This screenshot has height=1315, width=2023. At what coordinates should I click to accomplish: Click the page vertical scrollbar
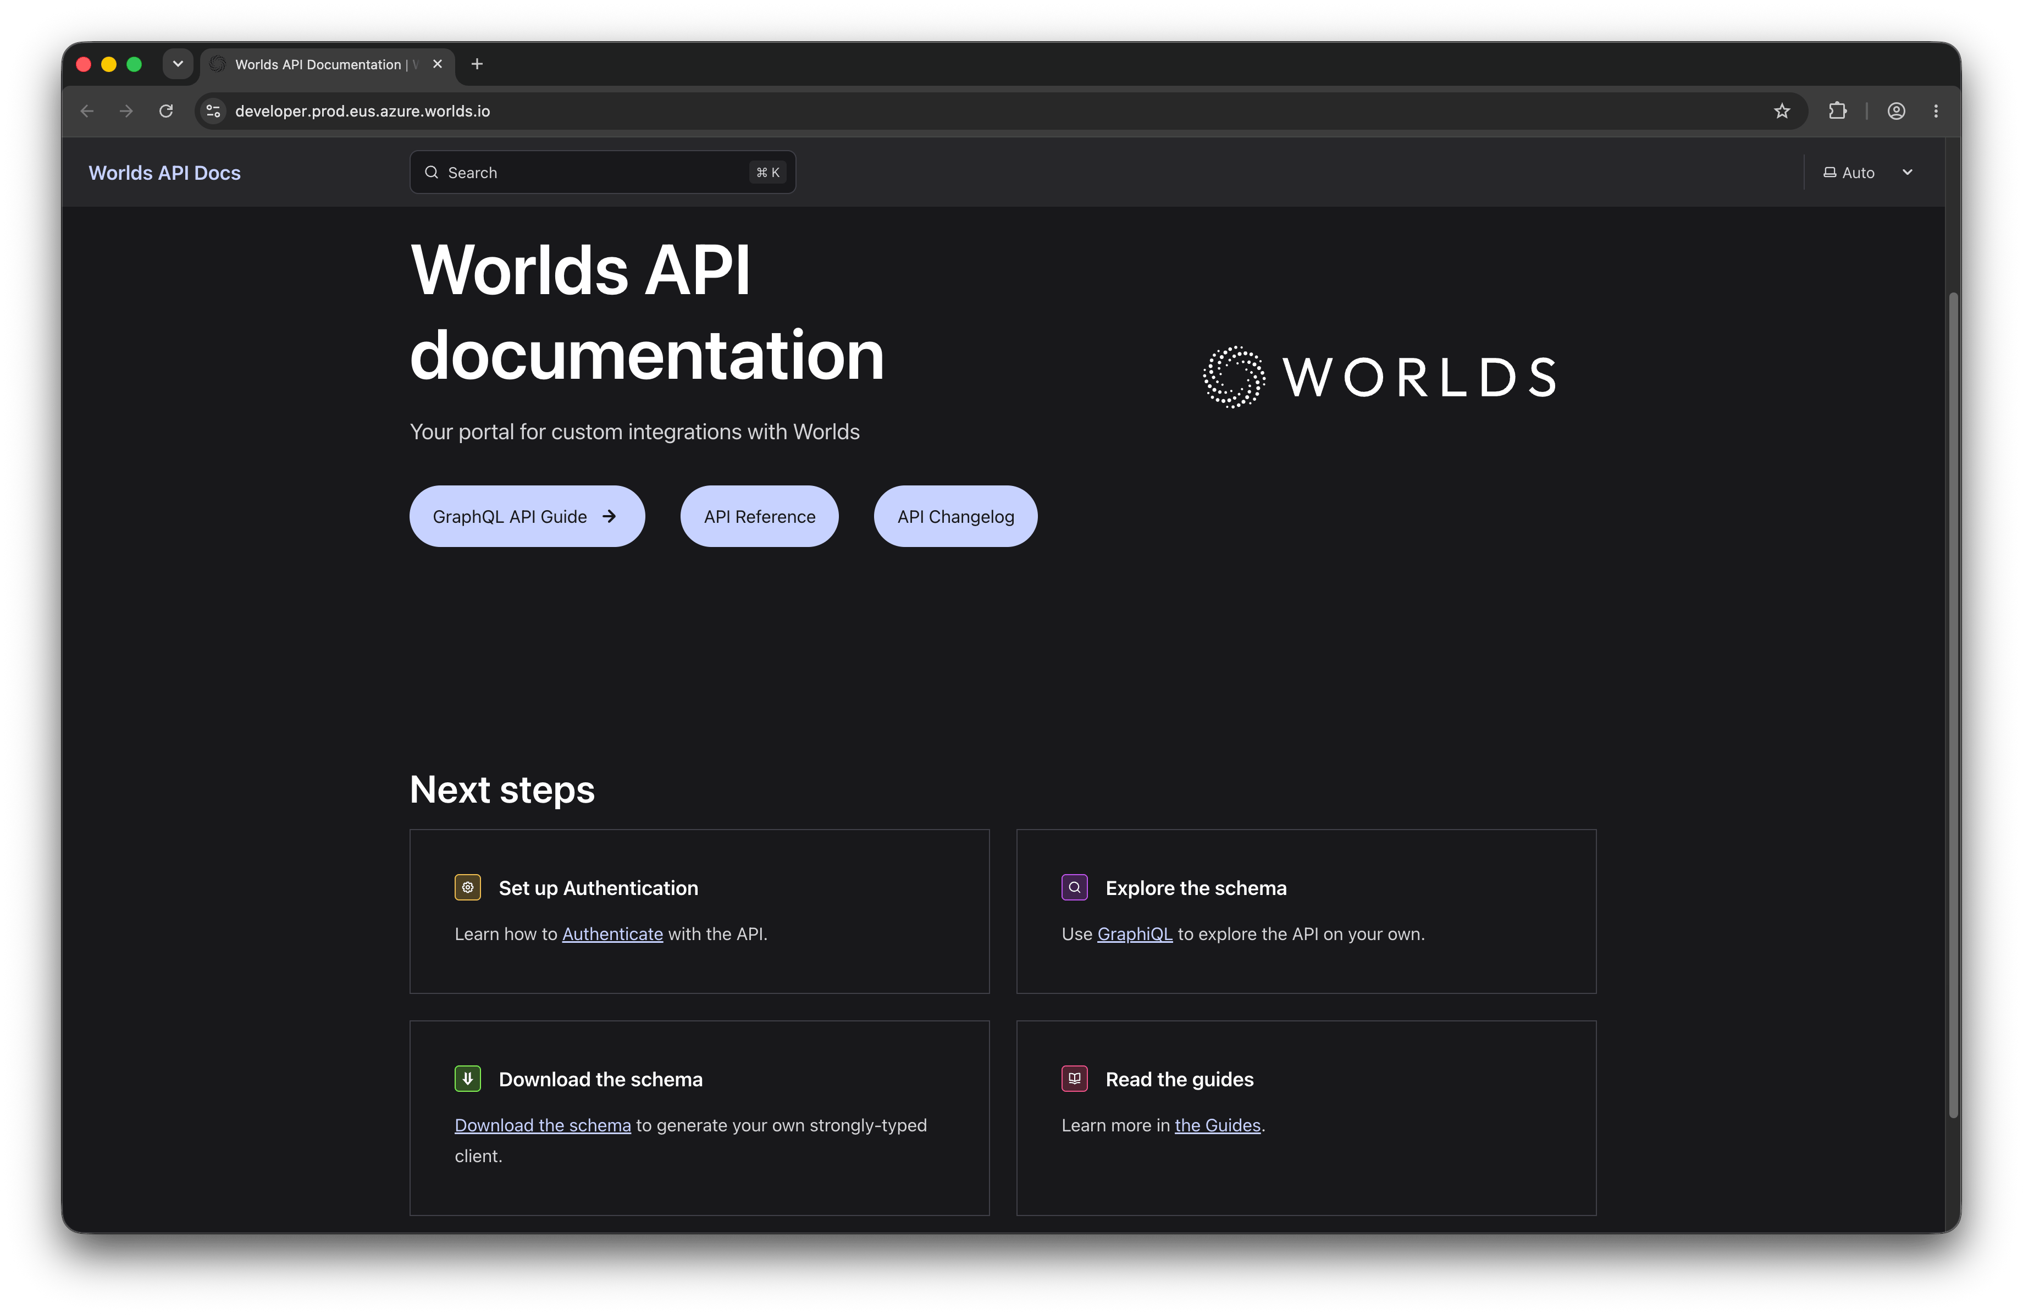[1953, 705]
